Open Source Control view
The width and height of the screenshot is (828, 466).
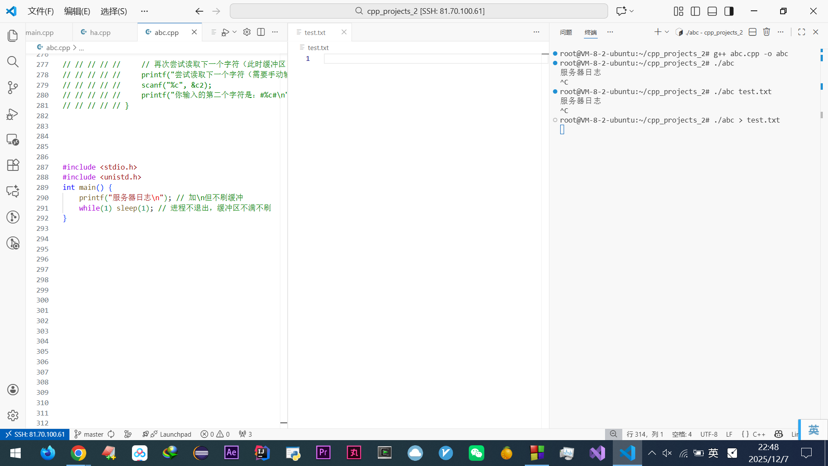(x=13, y=88)
